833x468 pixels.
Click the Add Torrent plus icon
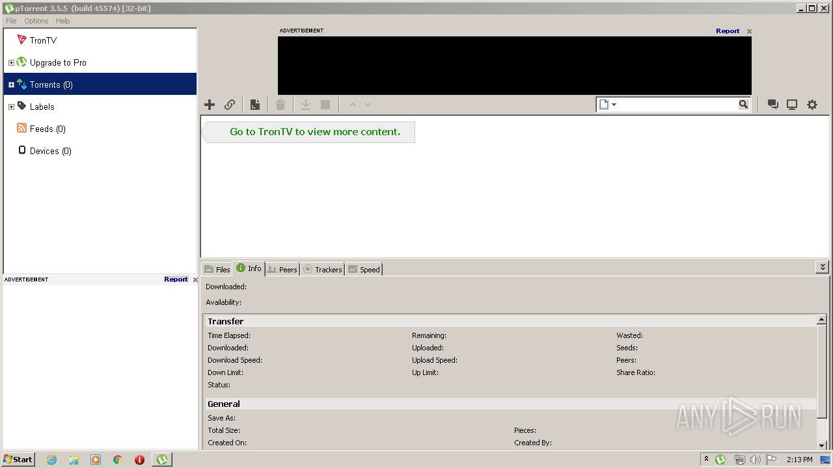point(210,105)
